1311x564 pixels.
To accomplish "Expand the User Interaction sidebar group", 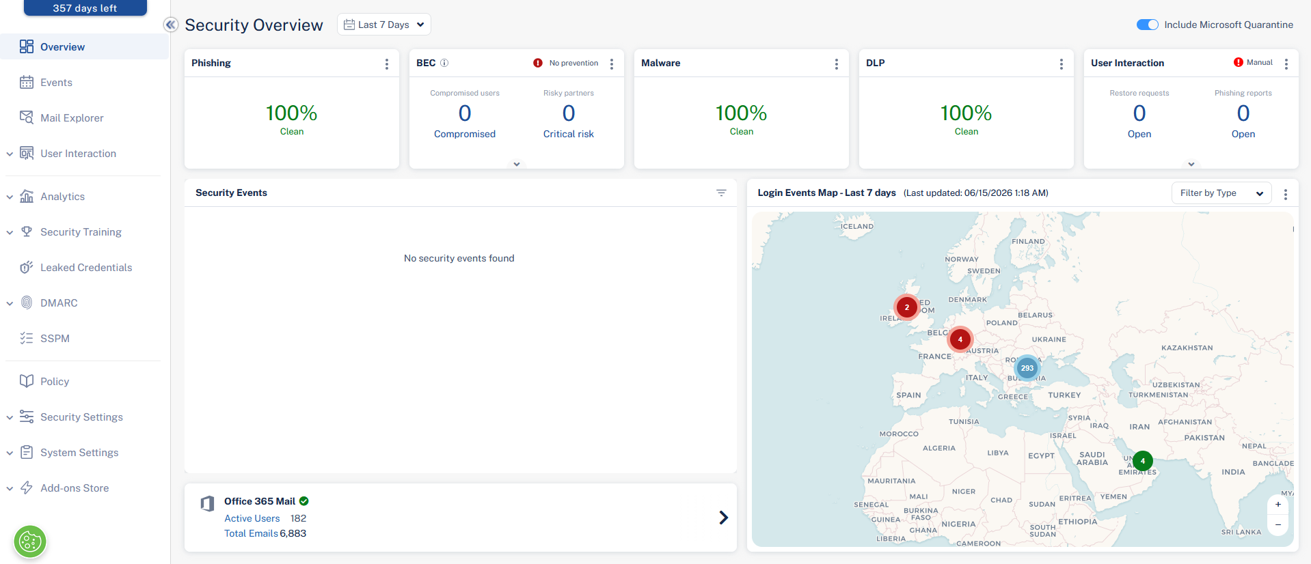I will [x=10, y=154].
